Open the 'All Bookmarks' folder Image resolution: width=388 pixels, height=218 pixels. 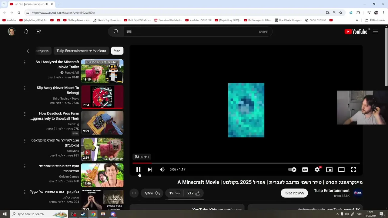pyautogui.click(x=375, y=20)
